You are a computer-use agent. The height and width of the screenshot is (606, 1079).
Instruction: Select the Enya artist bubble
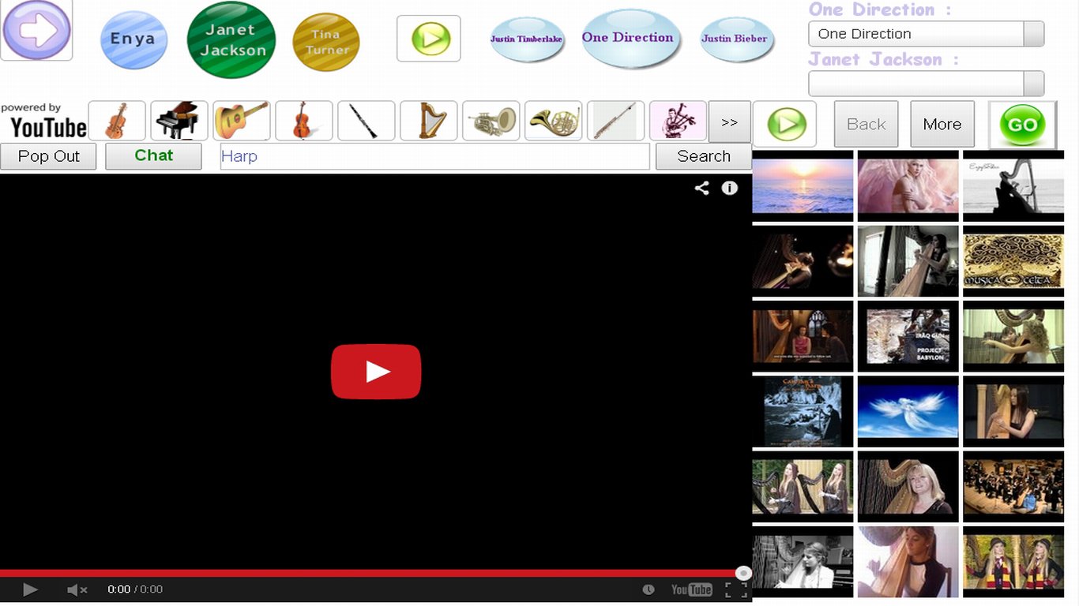[133, 39]
